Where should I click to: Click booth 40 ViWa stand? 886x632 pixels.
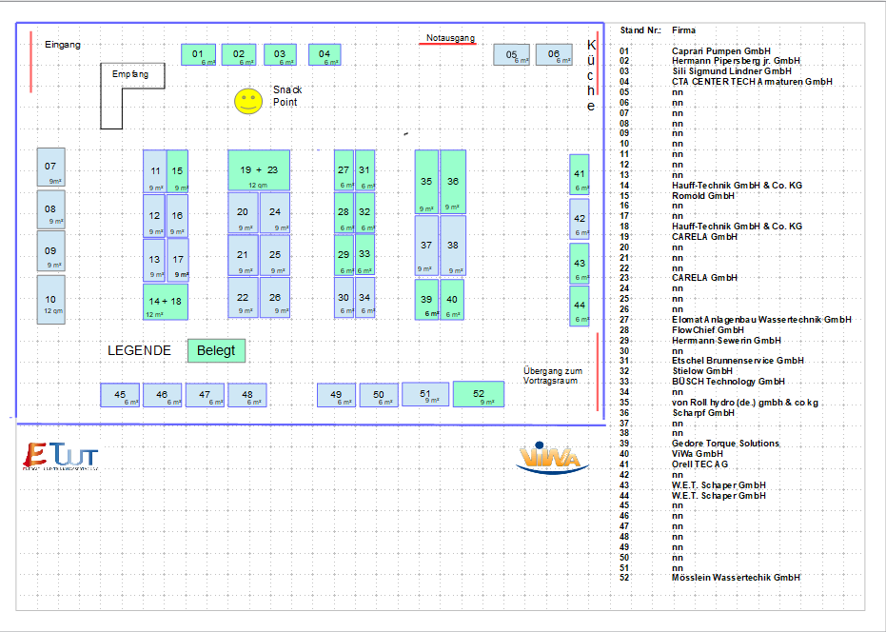452,300
